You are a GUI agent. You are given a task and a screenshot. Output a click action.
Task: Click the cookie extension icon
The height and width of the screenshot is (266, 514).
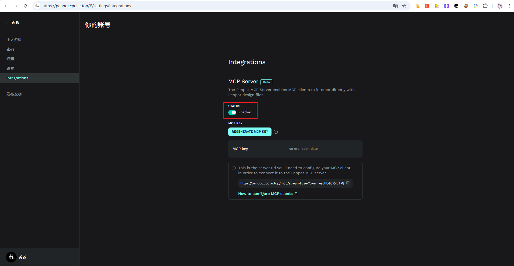pyautogui.click(x=466, y=6)
